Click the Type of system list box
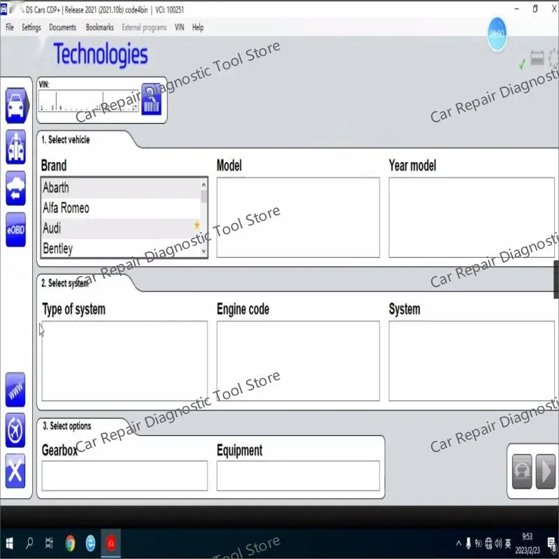 pos(124,361)
